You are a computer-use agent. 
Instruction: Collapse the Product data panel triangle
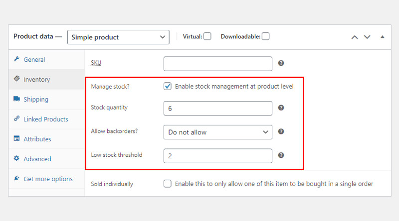coord(382,37)
